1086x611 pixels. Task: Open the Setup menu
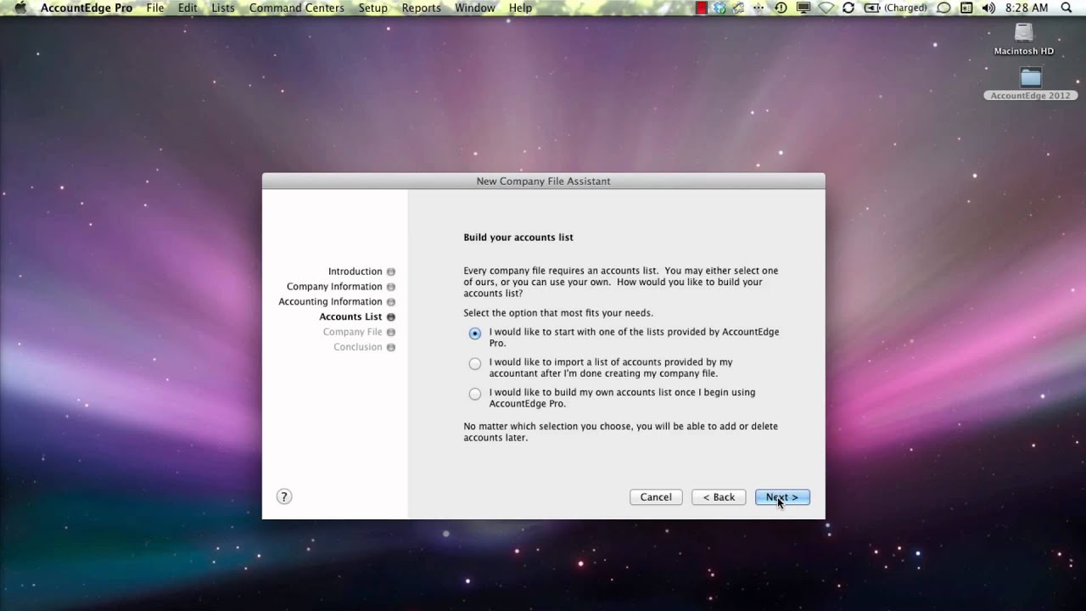point(373,8)
